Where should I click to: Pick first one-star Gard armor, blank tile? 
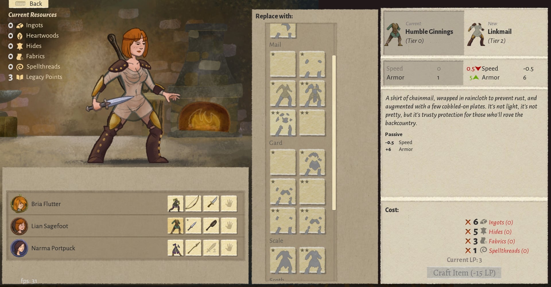[x=283, y=162]
